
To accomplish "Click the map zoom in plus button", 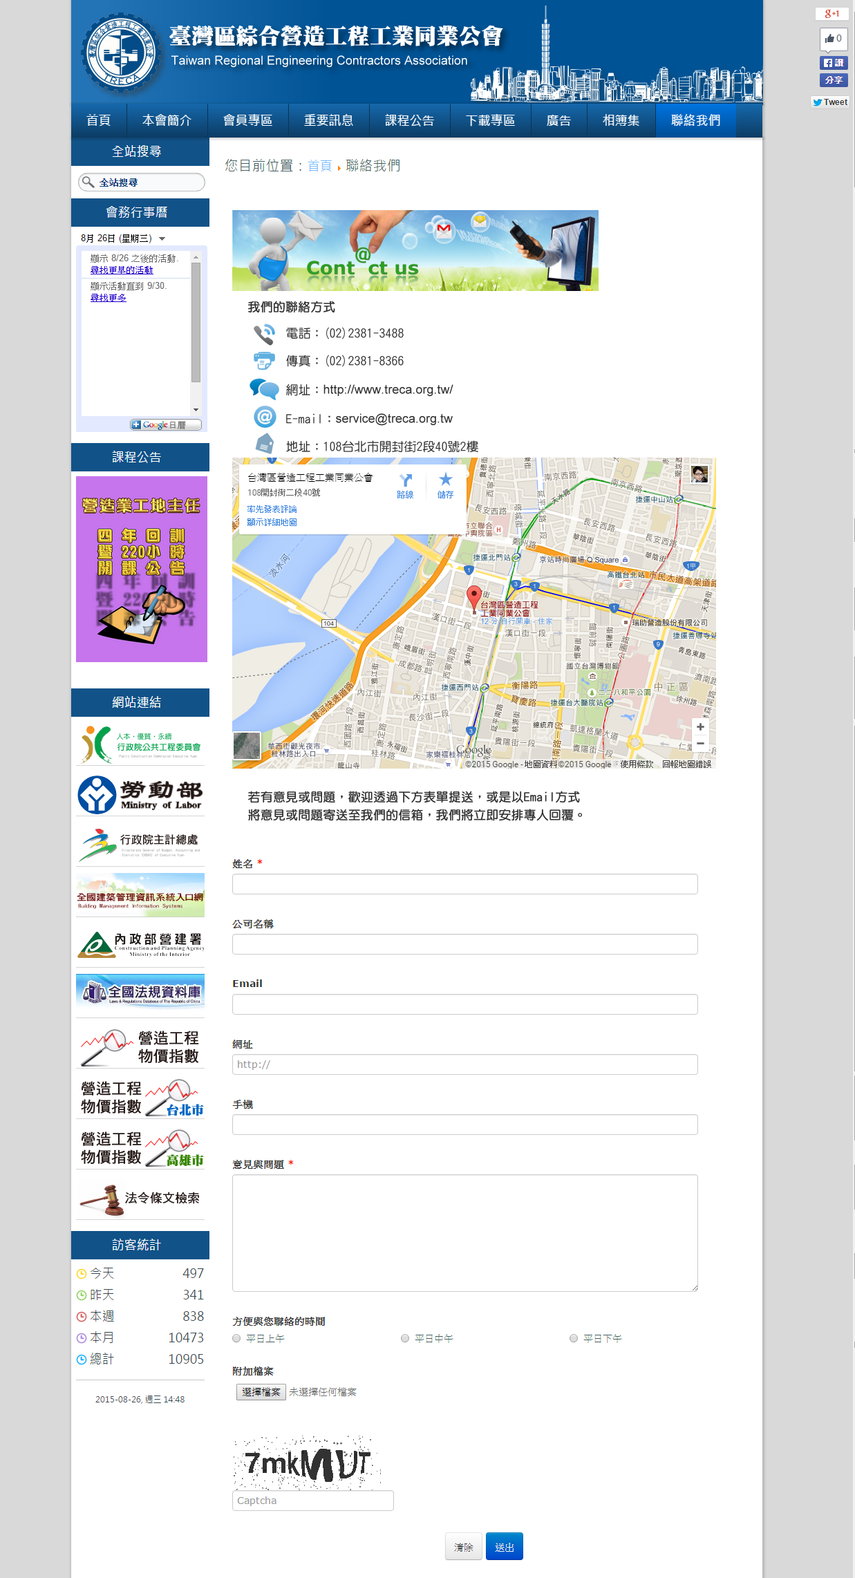I will [700, 727].
